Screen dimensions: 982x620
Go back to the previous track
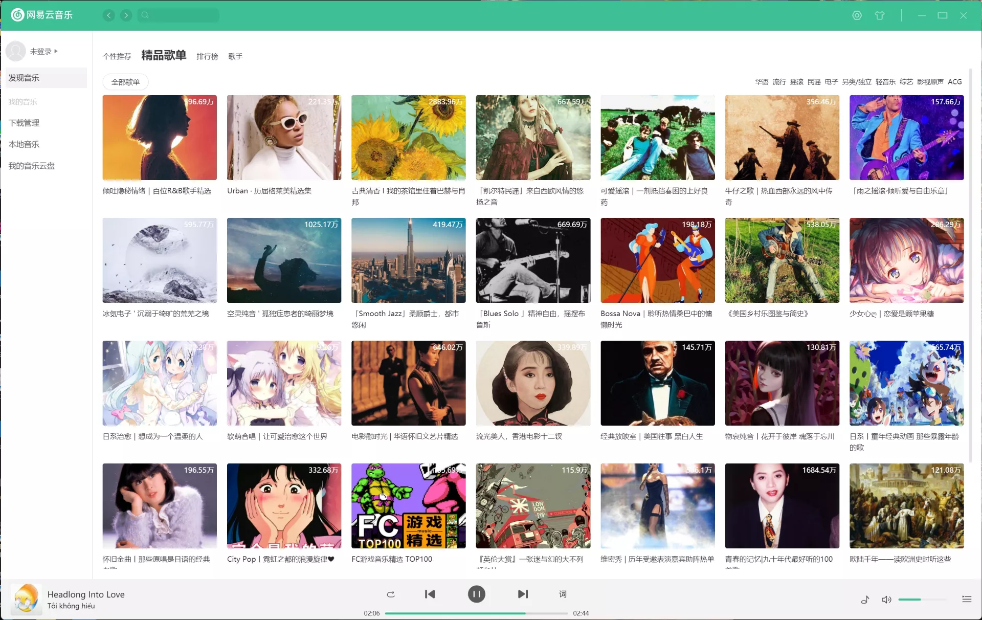(x=430, y=594)
